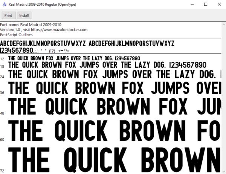
Task: Click the uppercase alphabet sample line
Action: (x=87, y=43)
